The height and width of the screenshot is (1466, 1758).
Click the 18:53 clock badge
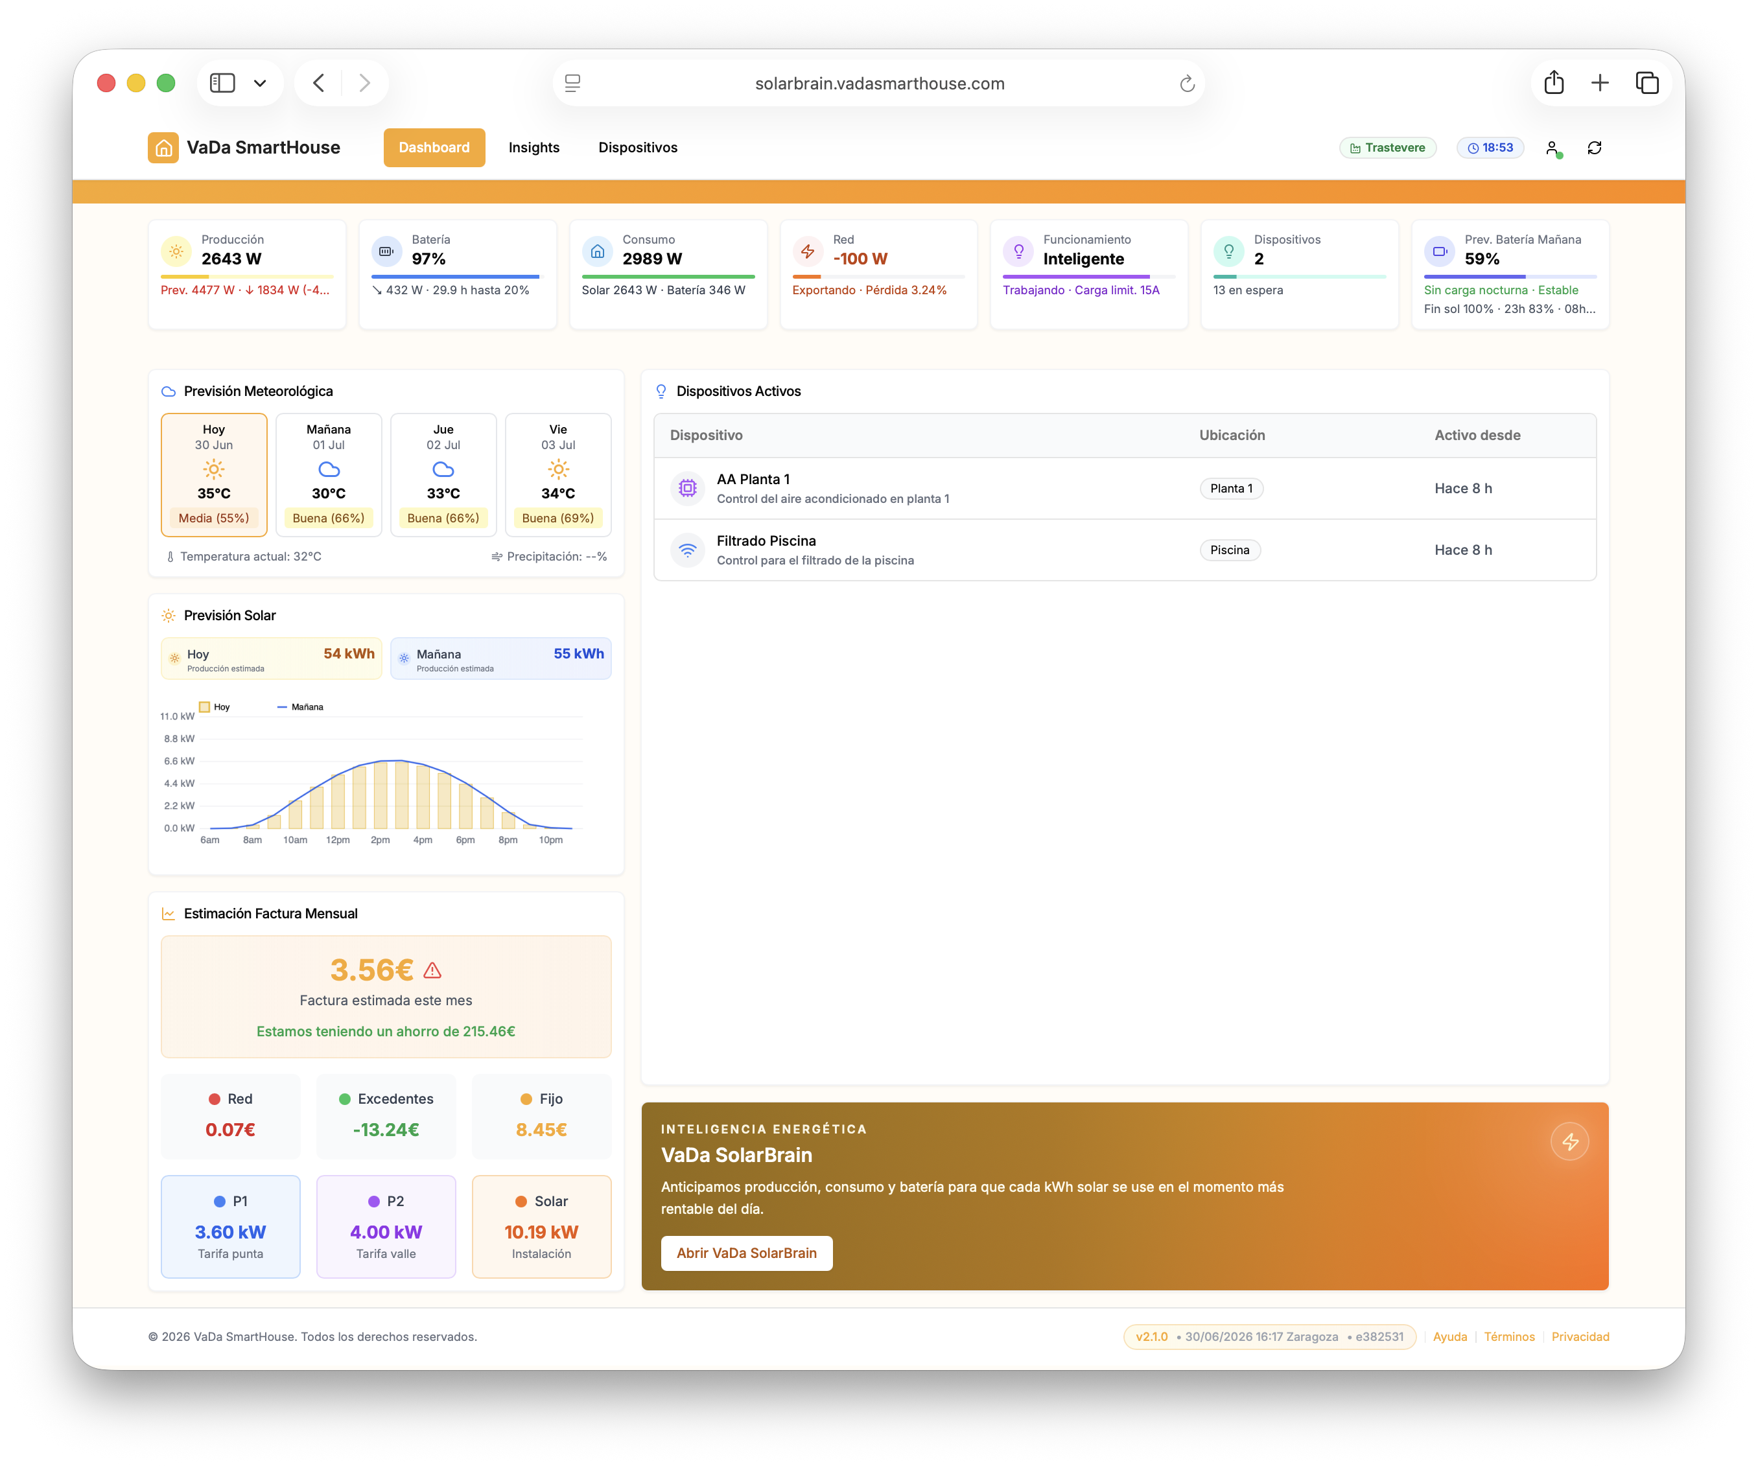(x=1490, y=147)
